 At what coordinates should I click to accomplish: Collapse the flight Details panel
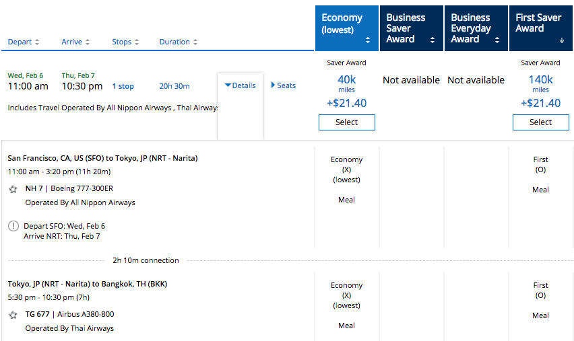coord(240,85)
